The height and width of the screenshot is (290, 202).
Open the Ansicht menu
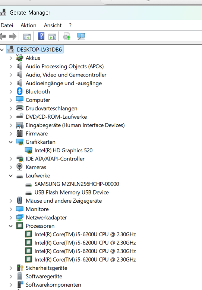53,25
